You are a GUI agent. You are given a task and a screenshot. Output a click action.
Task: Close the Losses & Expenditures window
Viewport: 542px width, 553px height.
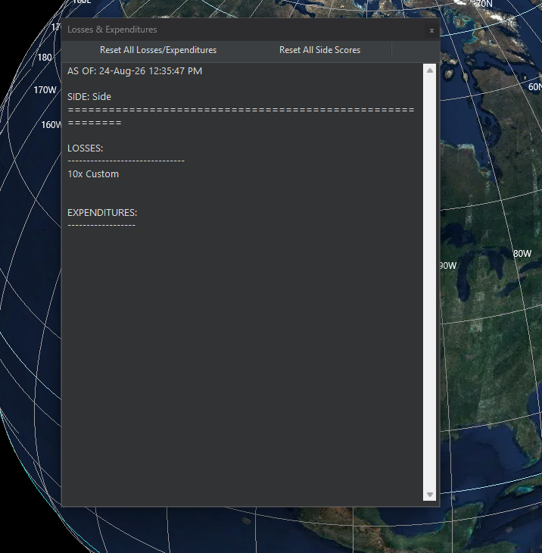[431, 31]
